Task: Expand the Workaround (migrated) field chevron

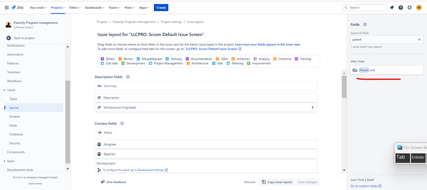Action: [312, 107]
